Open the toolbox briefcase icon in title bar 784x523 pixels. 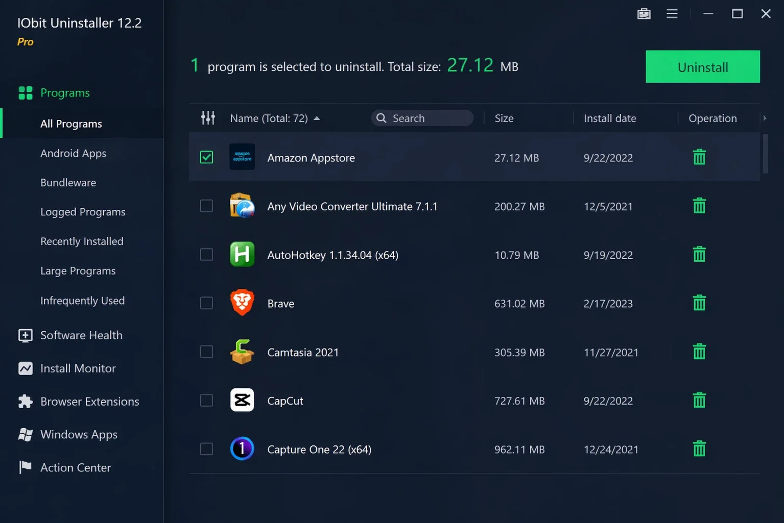(x=644, y=14)
